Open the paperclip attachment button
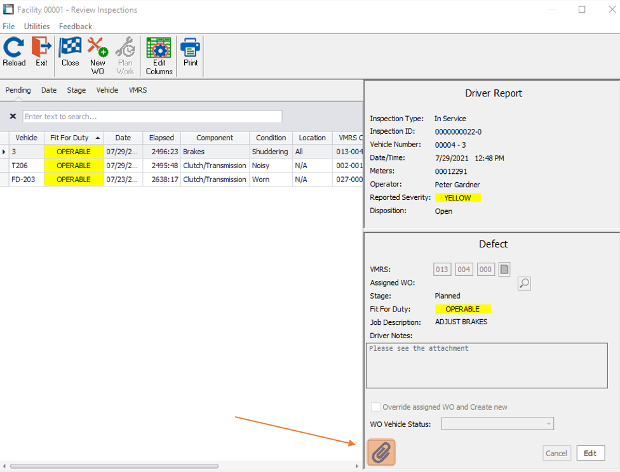Screen dimensions: 620x472 pos(381,452)
